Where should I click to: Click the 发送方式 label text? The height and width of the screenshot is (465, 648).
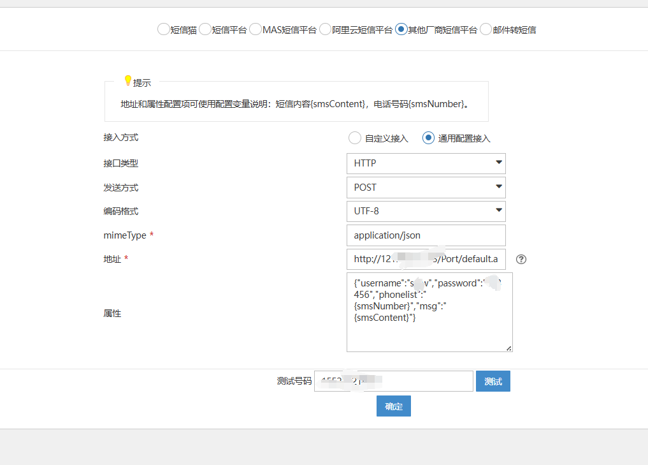(x=120, y=188)
